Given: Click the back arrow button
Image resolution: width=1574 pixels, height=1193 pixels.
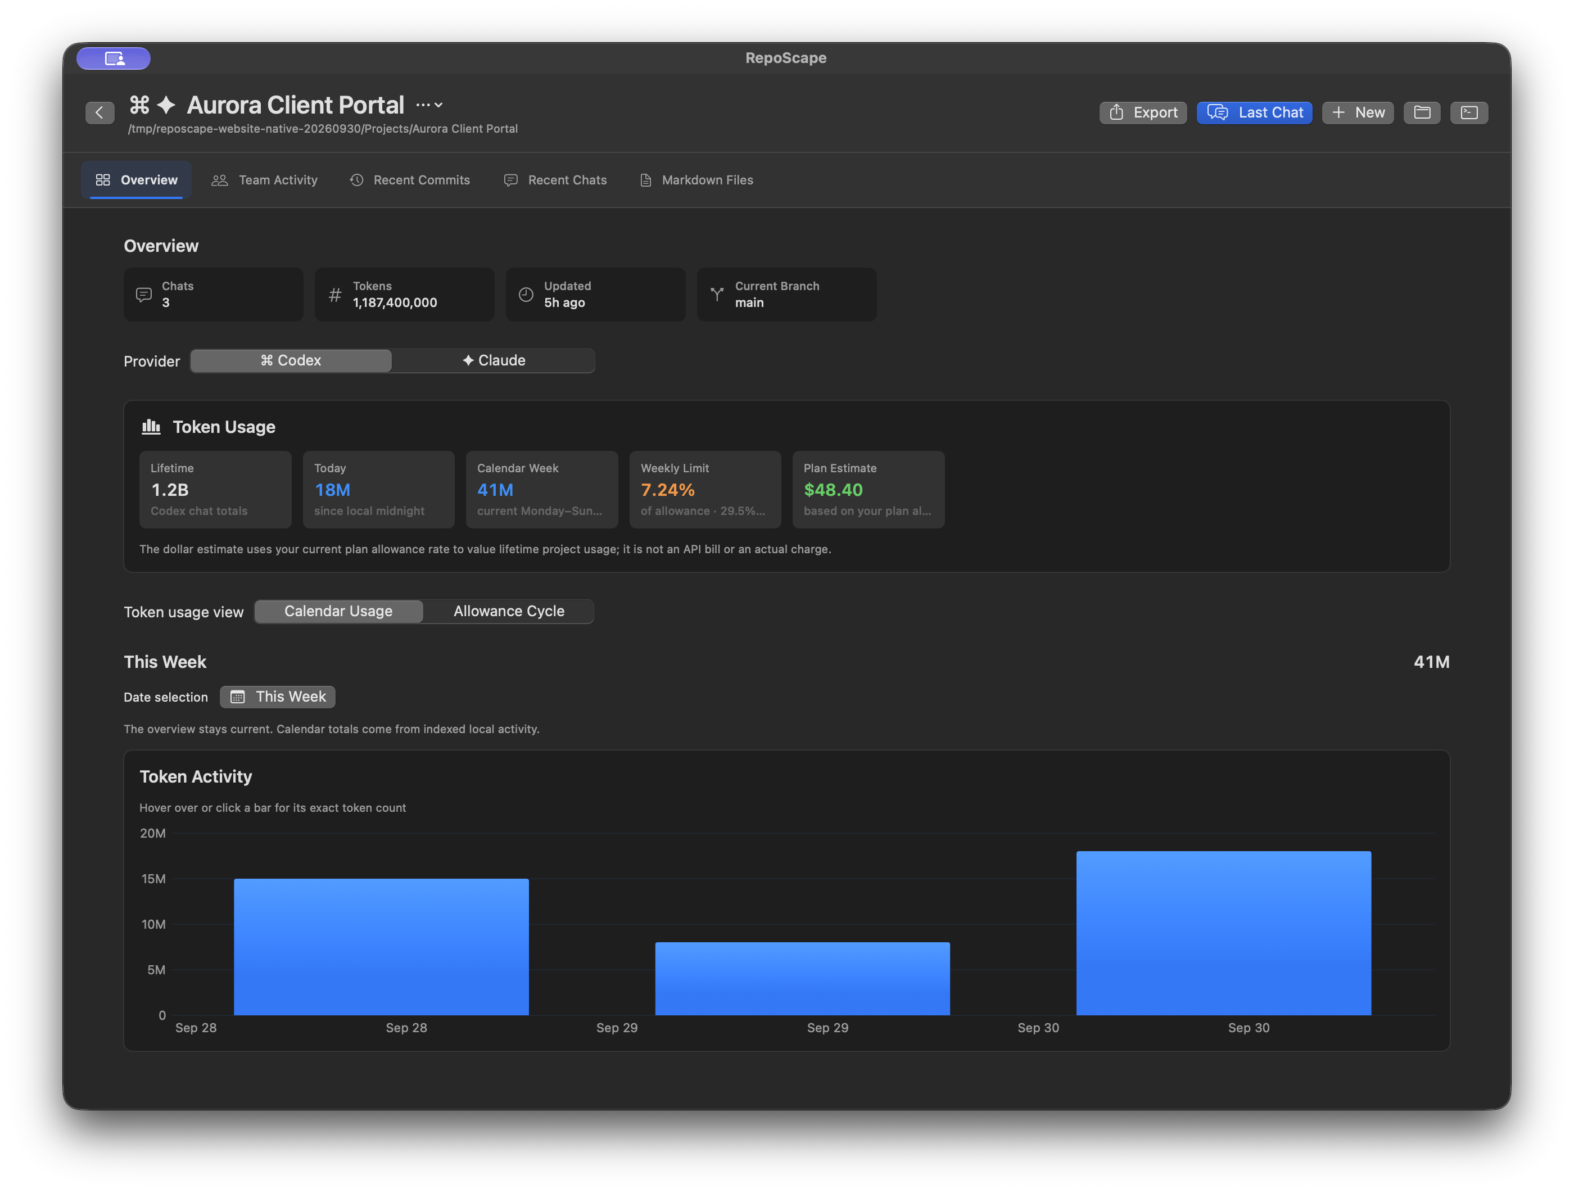Looking at the screenshot, I should click(99, 112).
